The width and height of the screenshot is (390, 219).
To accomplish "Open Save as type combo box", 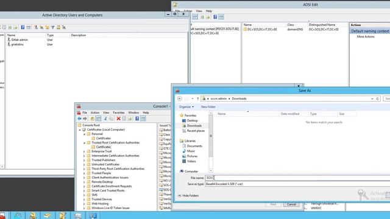I will [297, 184].
